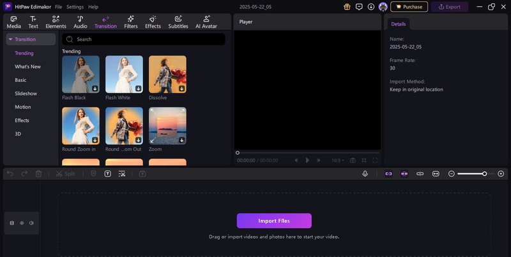
Task: Switch to the Subtitles tab
Action: point(178,22)
